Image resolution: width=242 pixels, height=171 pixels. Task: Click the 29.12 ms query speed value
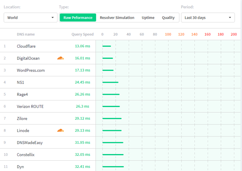(x=83, y=119)
